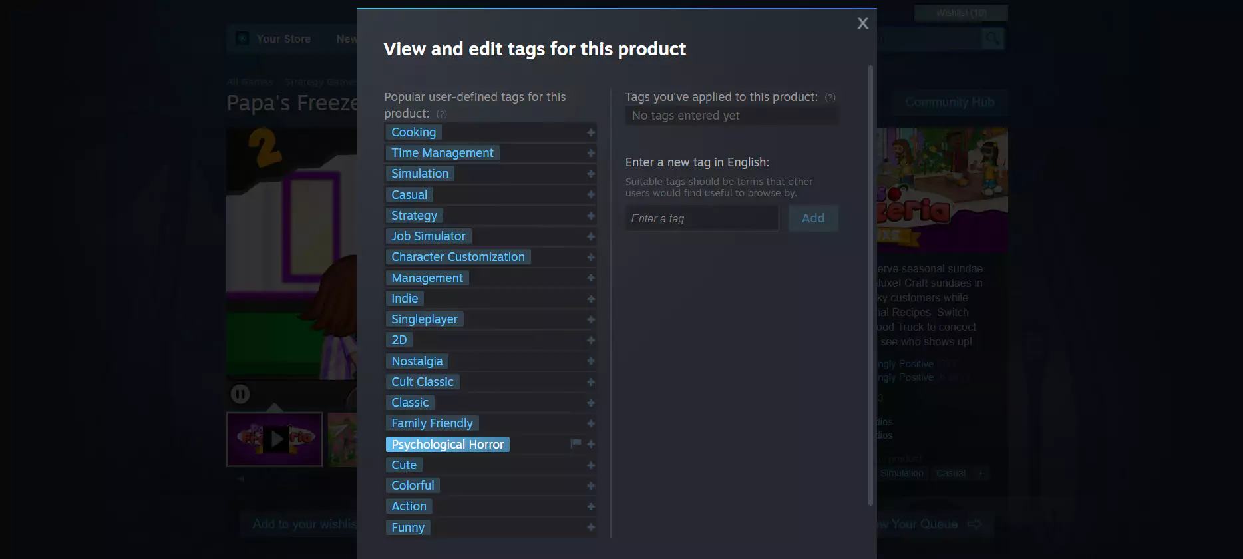The height and width of the screenshot is (559, 1243).
Task: Open Community Hub in background page
Action: pyautogui.click(x=950, y=102)
